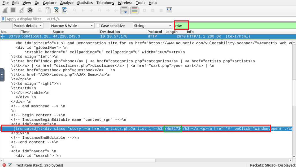Open the Analyze menu
This screenshot has width=296, height=167.
click(67, 3)
